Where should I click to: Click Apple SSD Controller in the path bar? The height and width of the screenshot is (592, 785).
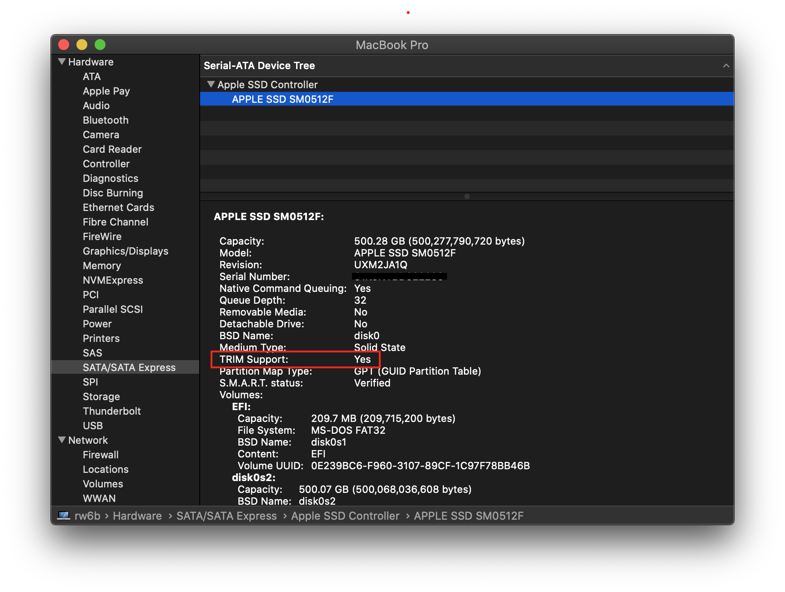click(x=345, y=516)
